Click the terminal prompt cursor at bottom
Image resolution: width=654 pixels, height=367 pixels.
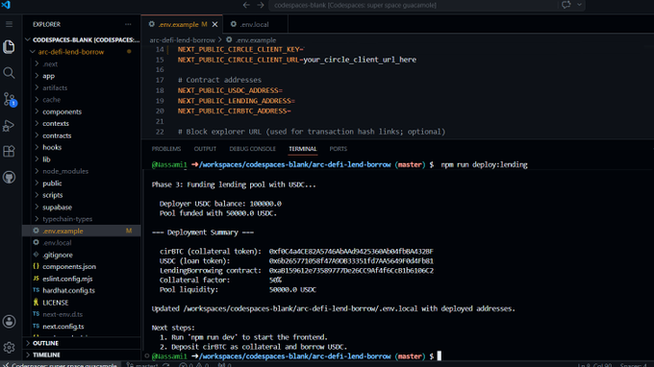439,356
